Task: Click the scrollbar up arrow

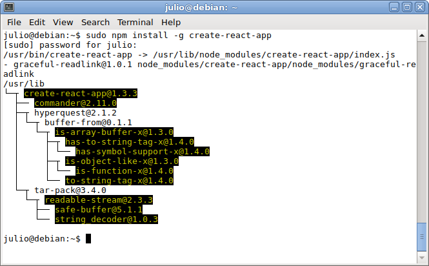Action: pyautogui.click(x=422, y=36)
